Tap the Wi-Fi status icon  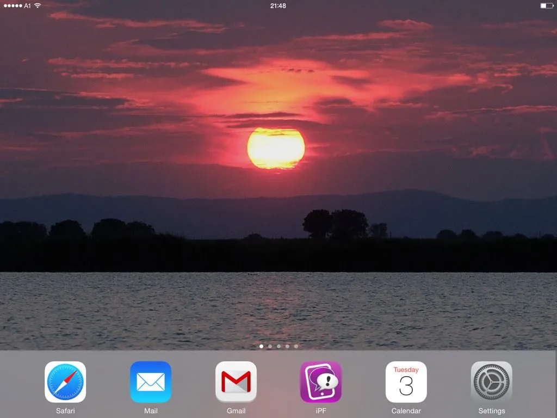38,5
